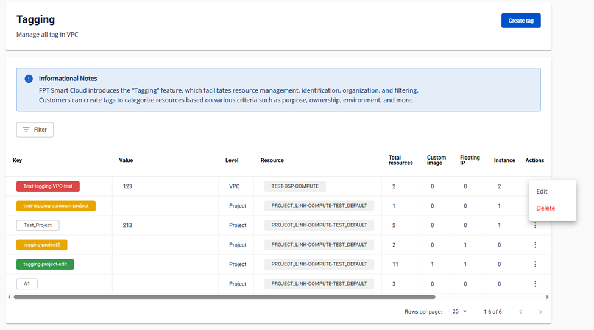594x330 pixels.
Task: Expand the Rows per page dropdown
Action: pos(459,312)
